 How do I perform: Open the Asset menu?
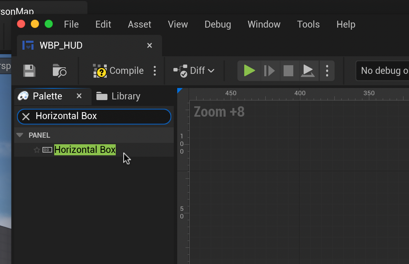click(x=140, y=25)
